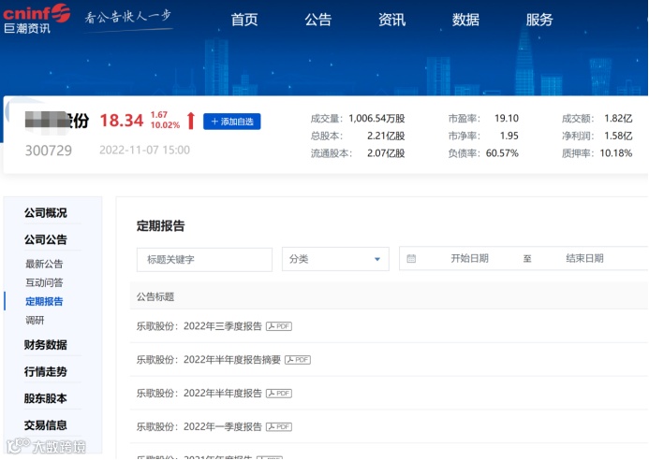Open 公司公告 section in sidebar
The height and width of the screenshot is (460, 649).
click(x=46, y=239)
